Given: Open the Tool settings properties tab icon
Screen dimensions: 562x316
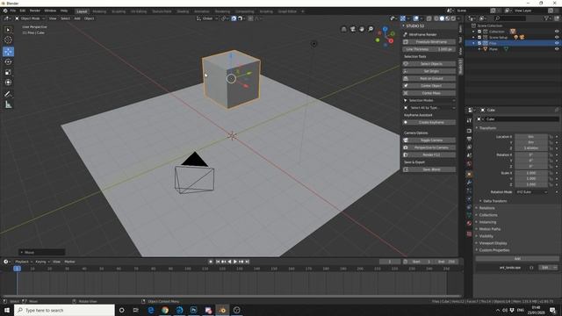Looking at the screenshot, I should pyautogui.click(x=469, y=121).
